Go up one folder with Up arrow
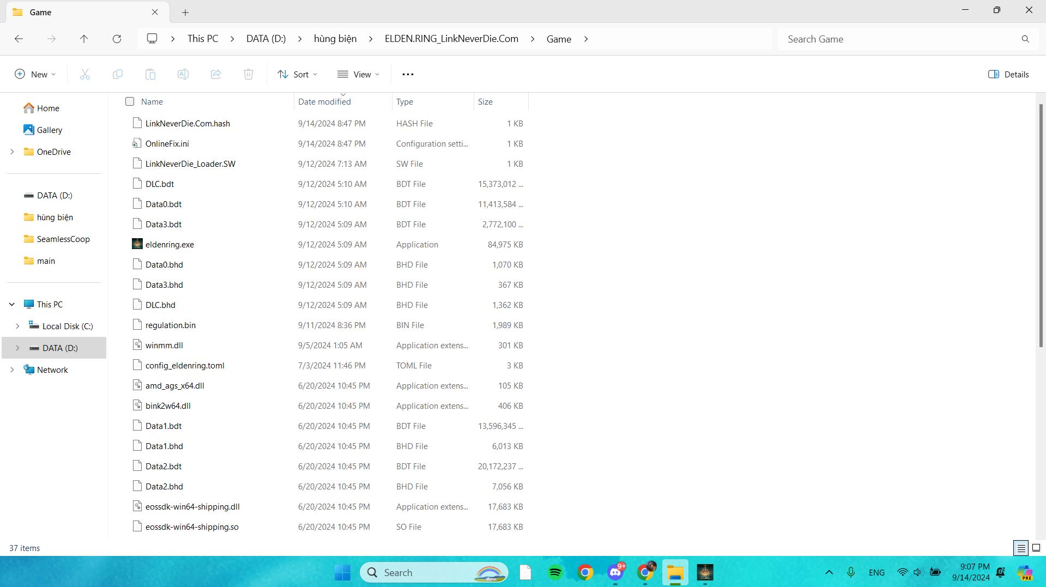The width and height of the screenshot is (1046, 587). (84, 39)
